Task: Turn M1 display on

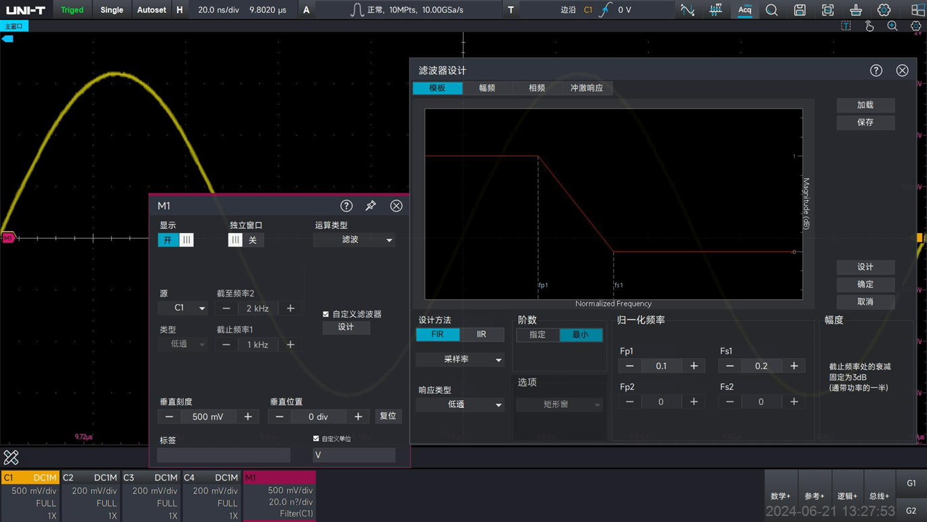Action: coord(168,240)
